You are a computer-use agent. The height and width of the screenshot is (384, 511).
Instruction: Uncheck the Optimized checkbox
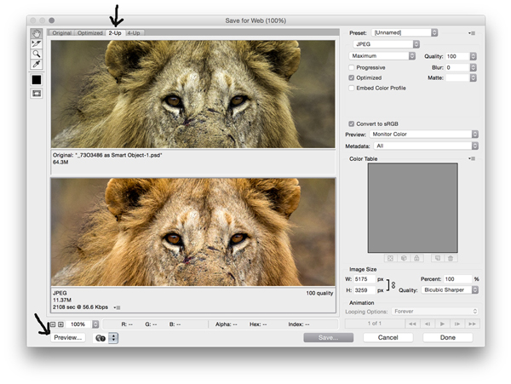tap(352, 77)
